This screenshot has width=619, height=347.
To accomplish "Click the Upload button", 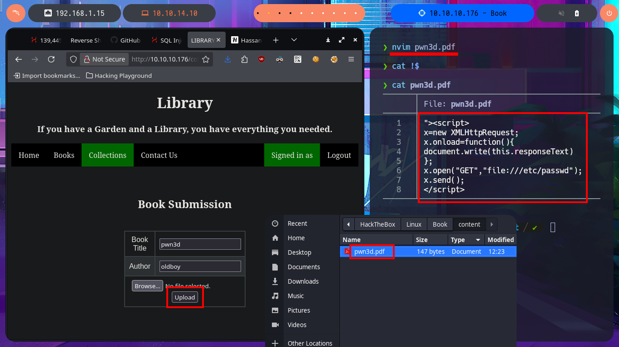I will click(x=185, y=297).
